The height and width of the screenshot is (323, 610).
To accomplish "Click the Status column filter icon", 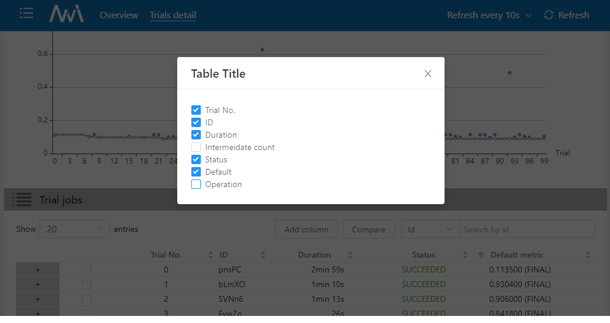I will [x=480, y=255].
